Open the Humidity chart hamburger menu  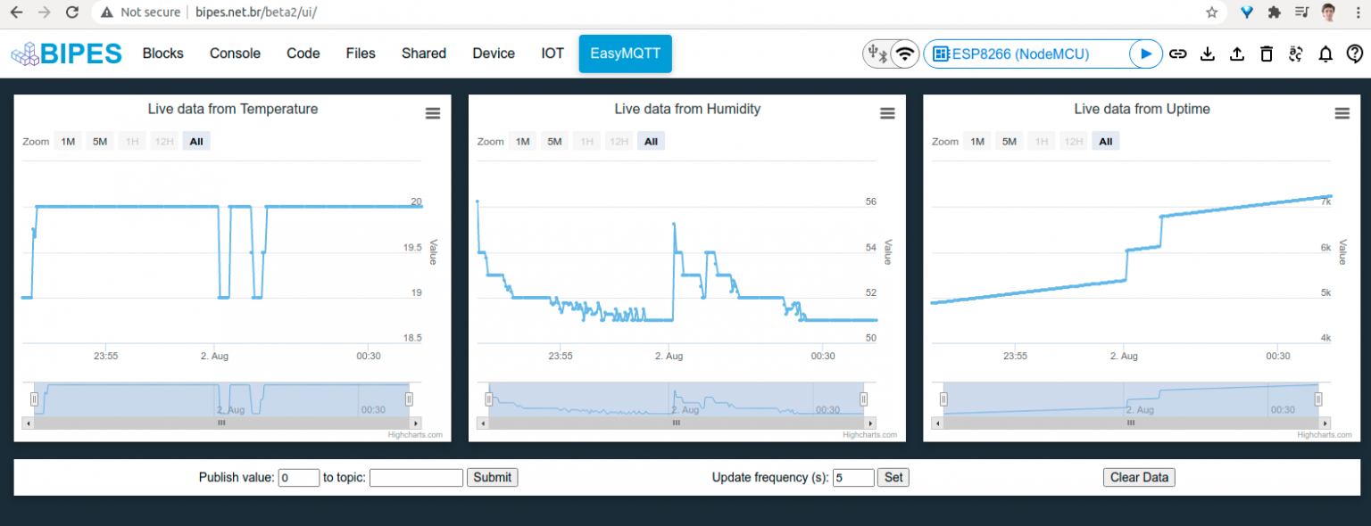point(887,113)
